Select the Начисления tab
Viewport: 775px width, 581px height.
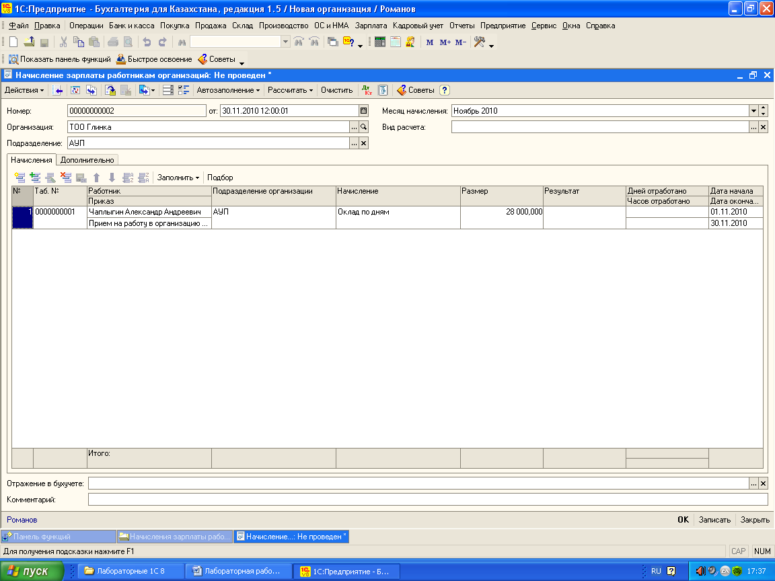[32, 160]
